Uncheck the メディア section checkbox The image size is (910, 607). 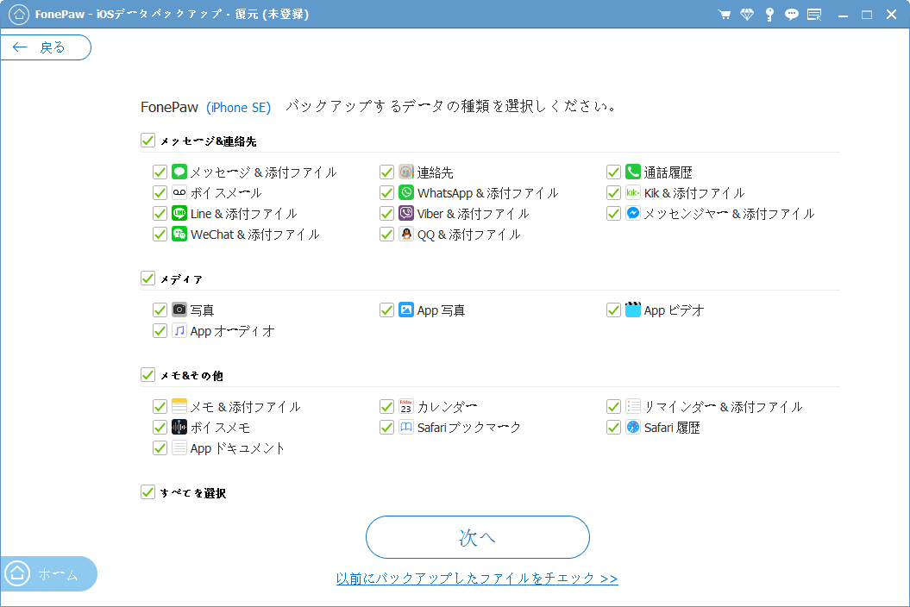[x=147, y=278]
